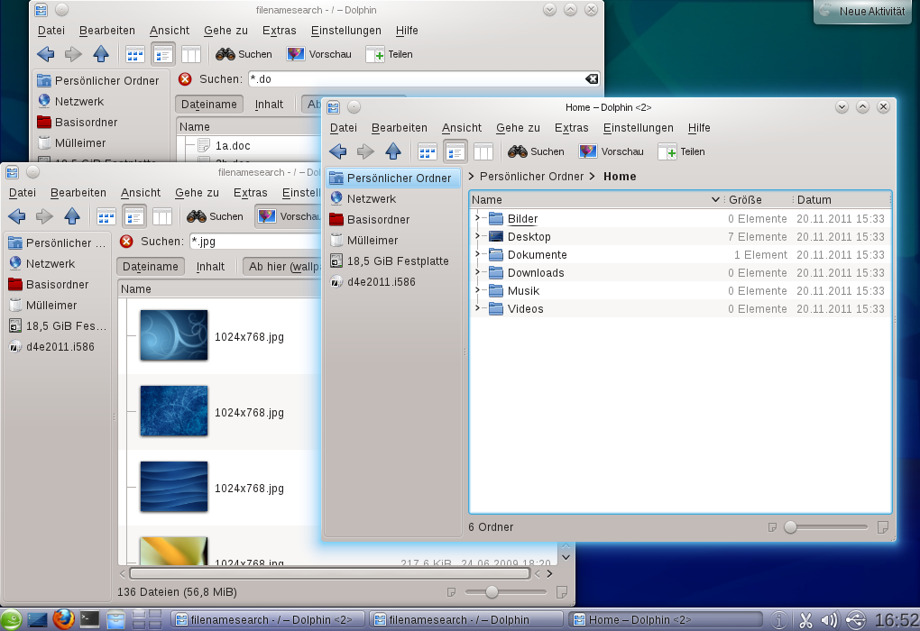Expand the Downloads folder tree
Image resolution: width=920 pixels, height=631 pixels.
coord(478,273)
